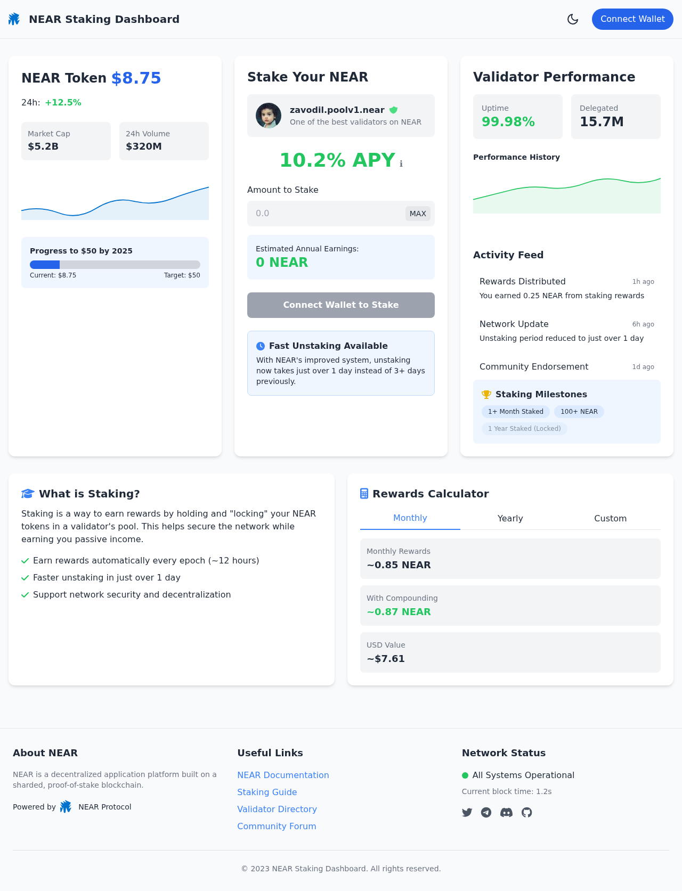Open the NEAR Documentation link

pyautogui.click(x=283, y=775)
